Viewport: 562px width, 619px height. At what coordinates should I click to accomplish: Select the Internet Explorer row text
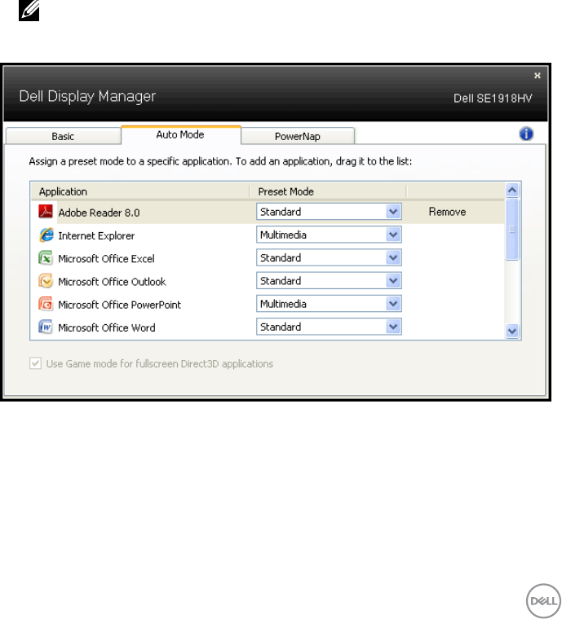click(x=96, y=235)
